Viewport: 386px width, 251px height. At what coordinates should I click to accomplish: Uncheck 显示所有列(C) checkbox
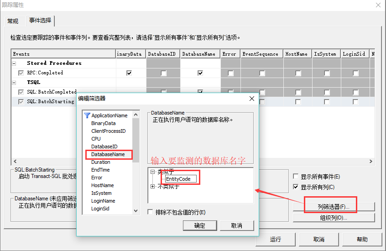(x=296, y=187)
